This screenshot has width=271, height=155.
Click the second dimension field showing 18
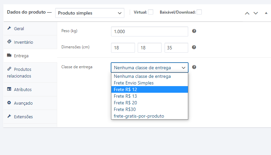tap(150, 48)
